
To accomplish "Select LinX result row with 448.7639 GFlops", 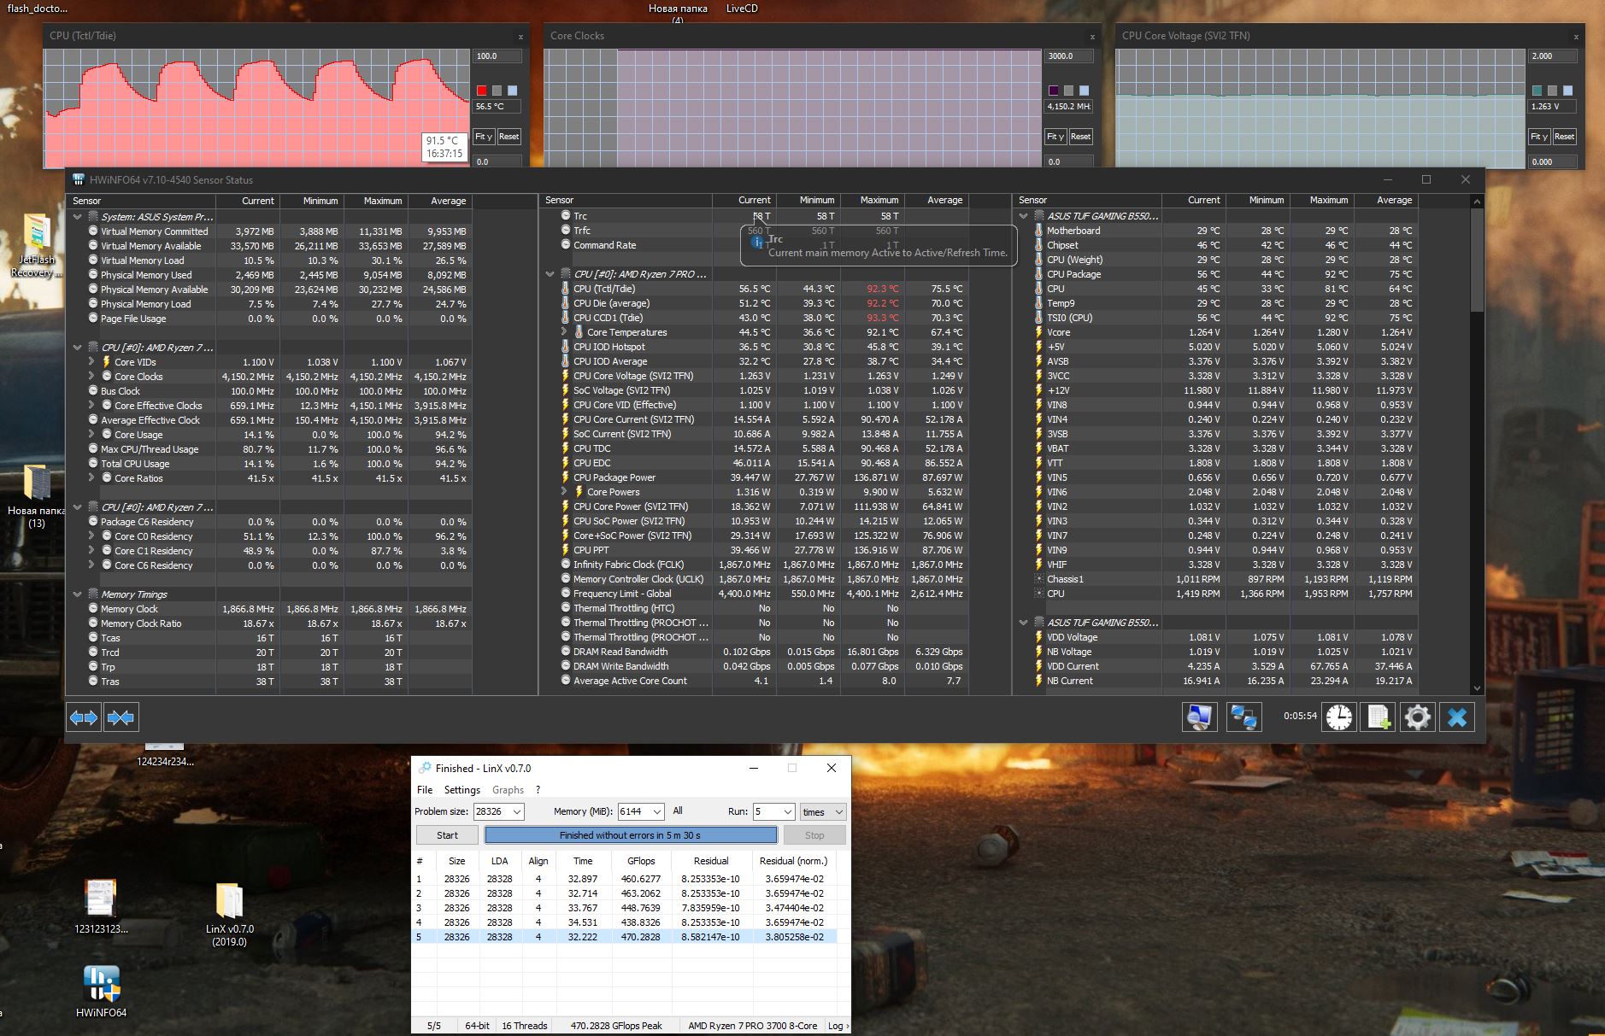I will coord(626,908).
